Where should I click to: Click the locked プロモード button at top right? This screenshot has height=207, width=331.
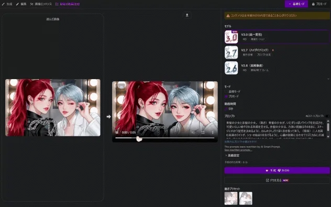click(x=319, y=4)
